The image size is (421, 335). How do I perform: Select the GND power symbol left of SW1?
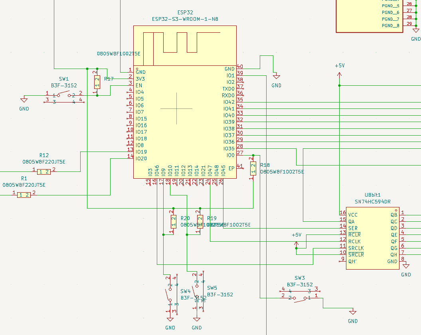24,100
